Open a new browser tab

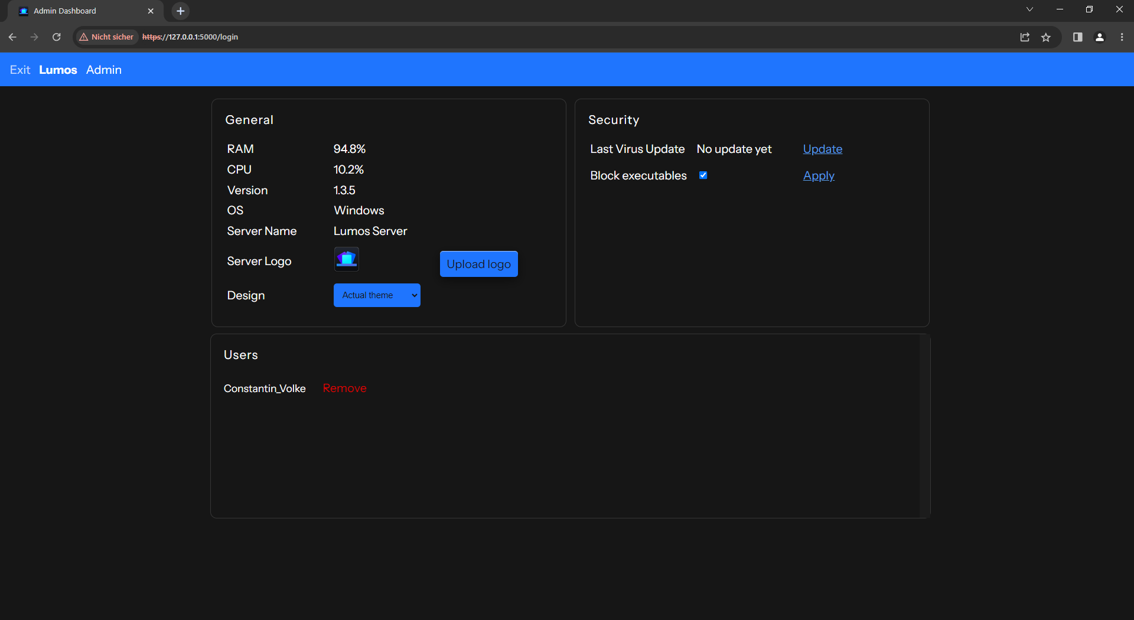(181, 11)
